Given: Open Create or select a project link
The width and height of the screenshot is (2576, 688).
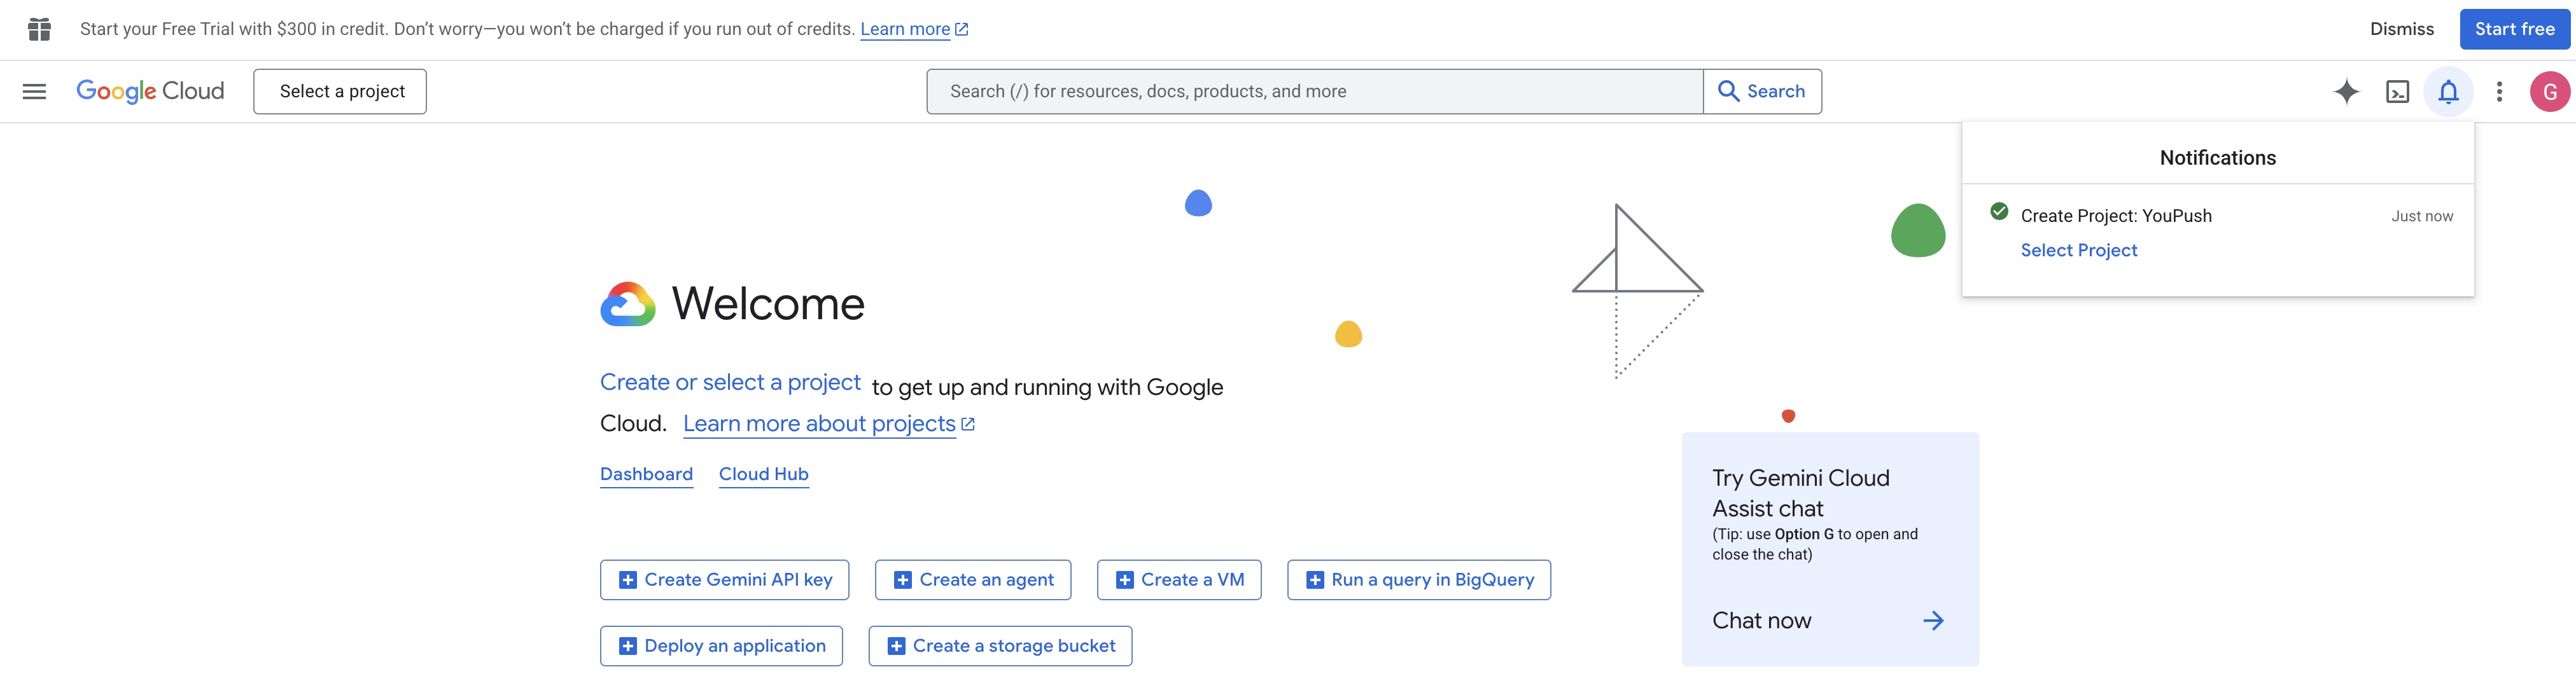Looking at the screenshot, I should click(730, 382).
